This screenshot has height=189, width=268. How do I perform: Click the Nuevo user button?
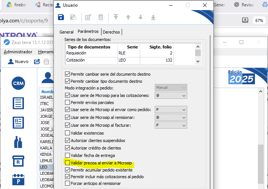18,62
